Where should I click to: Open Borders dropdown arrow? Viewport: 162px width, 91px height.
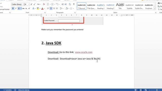point(73,8)
